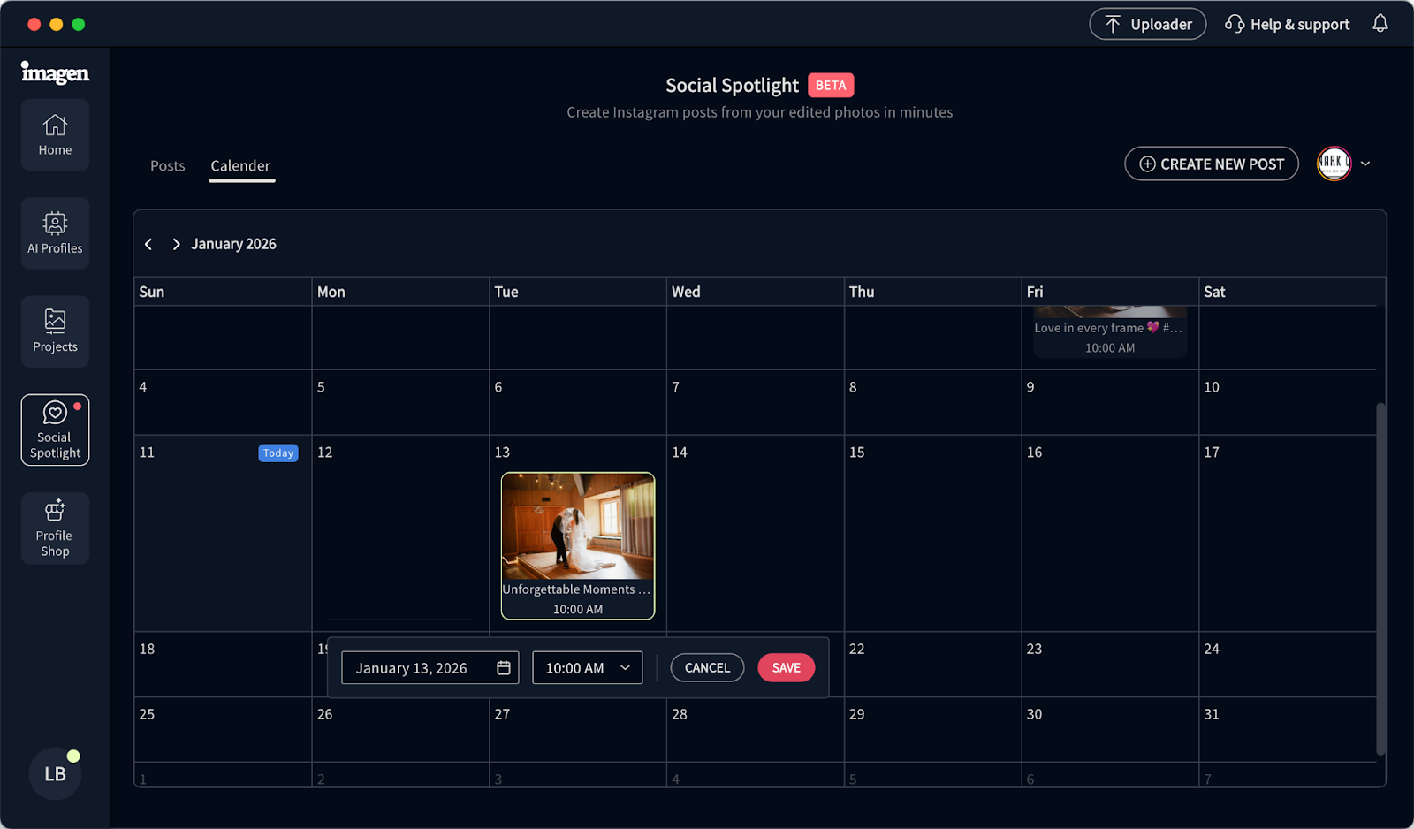This screenshot has width=1414, height=829.
Task: Advance to next month with right arrow
Action: 176,244
